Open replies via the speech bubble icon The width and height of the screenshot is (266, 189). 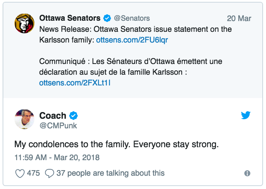pos(49,173)
